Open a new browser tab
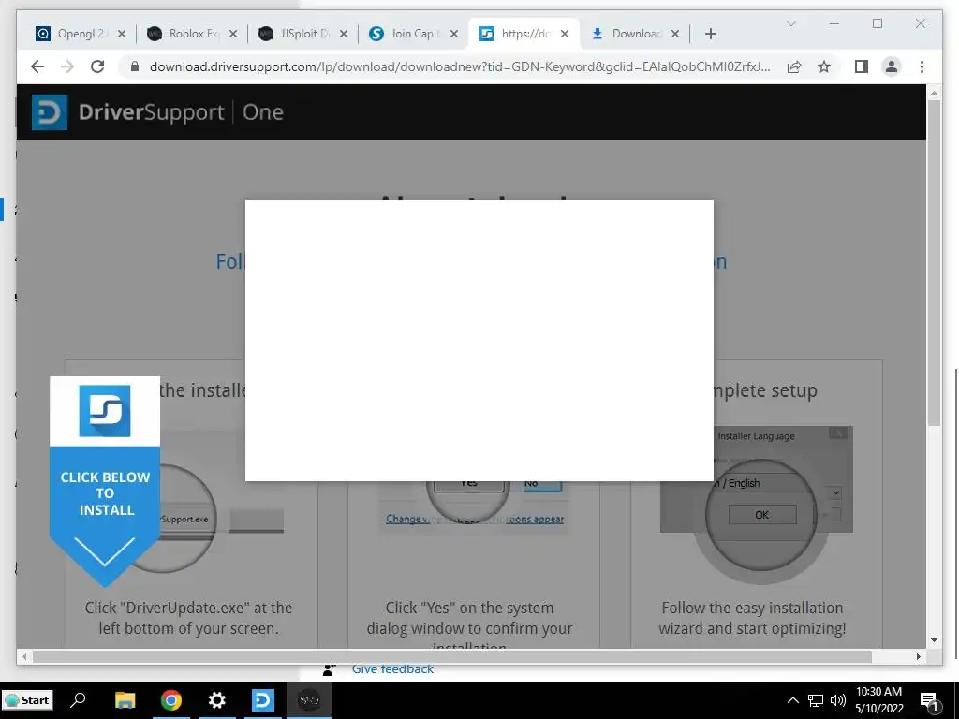The width and height of the screenshot is (959, 719). (x=710, y=34)
